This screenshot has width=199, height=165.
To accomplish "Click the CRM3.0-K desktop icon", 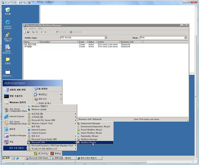I will coord(8,73).
